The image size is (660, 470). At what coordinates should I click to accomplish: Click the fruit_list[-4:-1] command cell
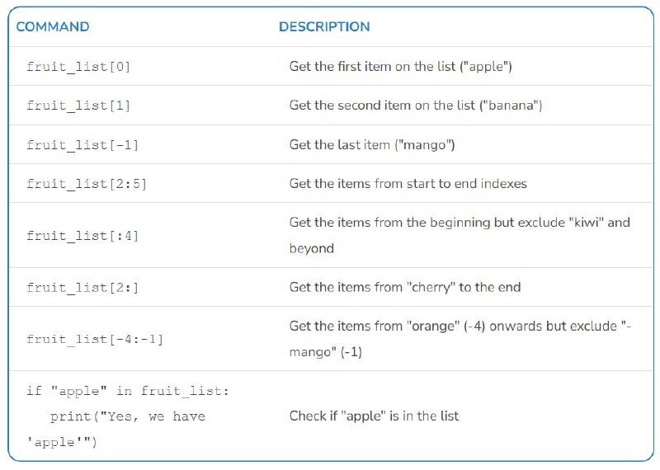(95, 339)
